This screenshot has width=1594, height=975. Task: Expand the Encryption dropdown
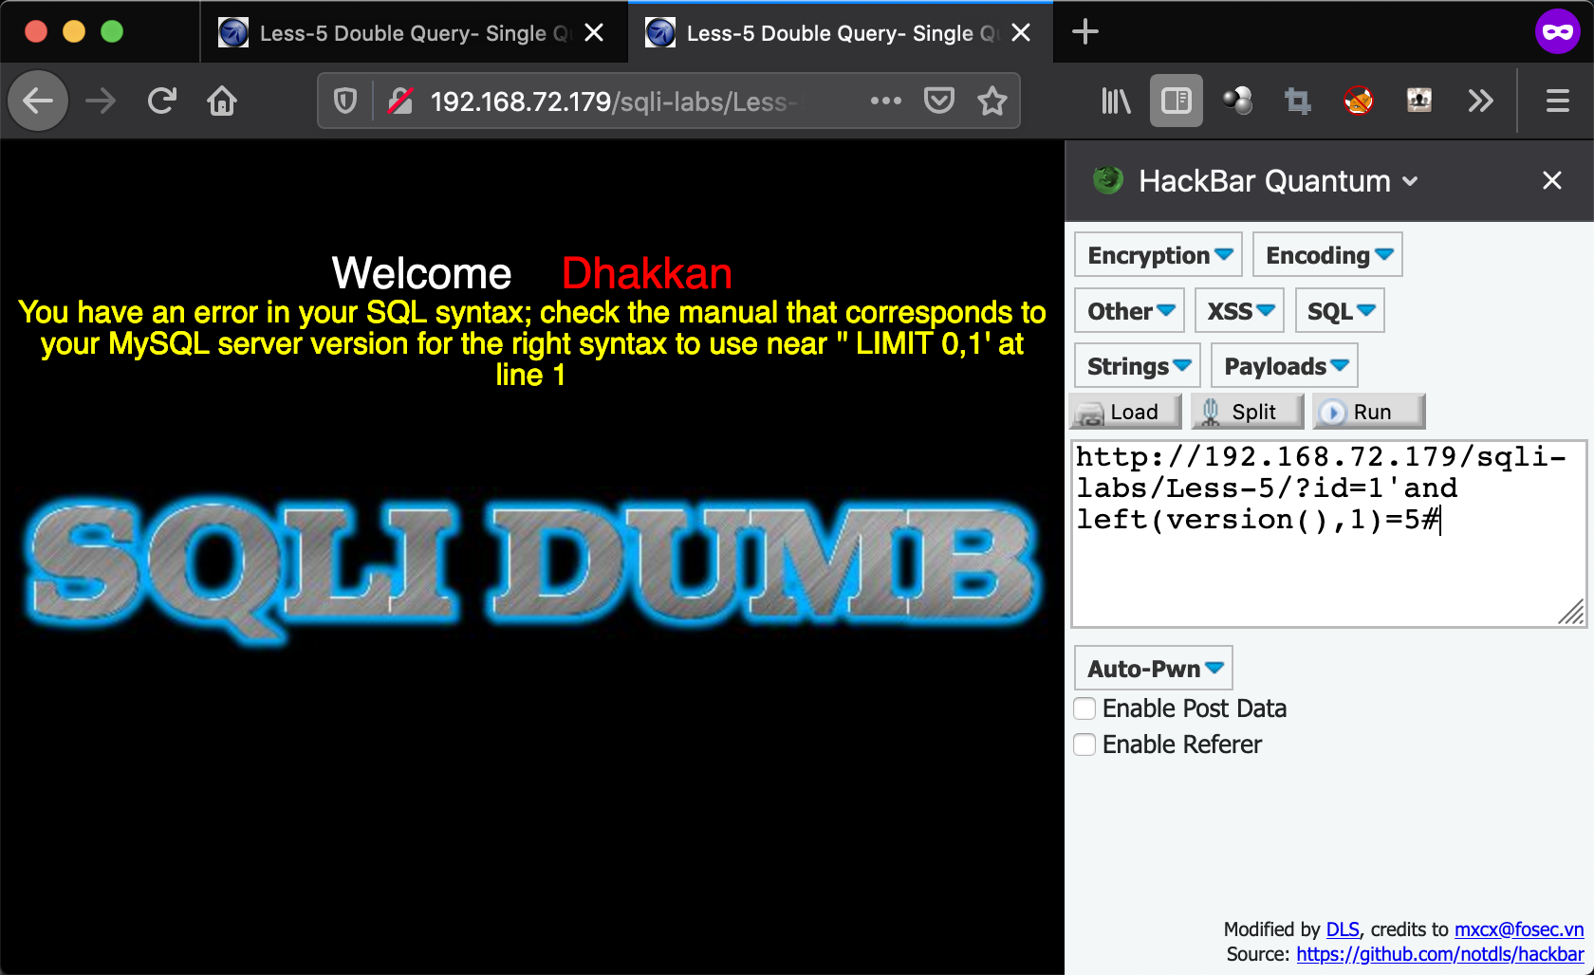tap(1158, 255)
